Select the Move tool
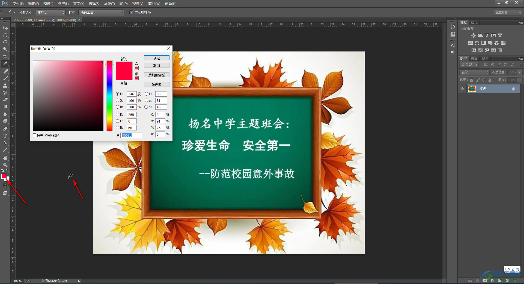The image size is (524, 284). click(x=5, y=28)
